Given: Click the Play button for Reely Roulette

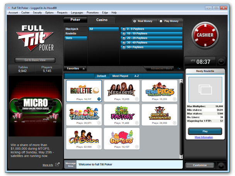Looking at the screenshot, I should pyautogui.click(x=205, y=131).
